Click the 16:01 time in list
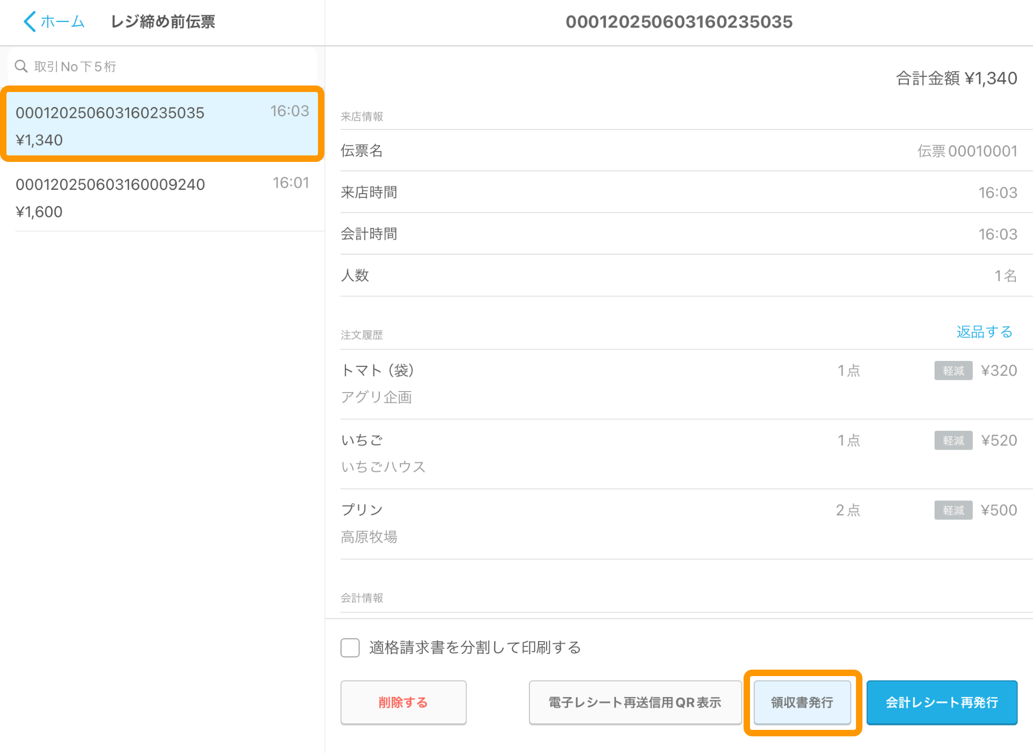The width and height of the screenshot is (1033, 753). pyautogui.click(x=291, y=183)
